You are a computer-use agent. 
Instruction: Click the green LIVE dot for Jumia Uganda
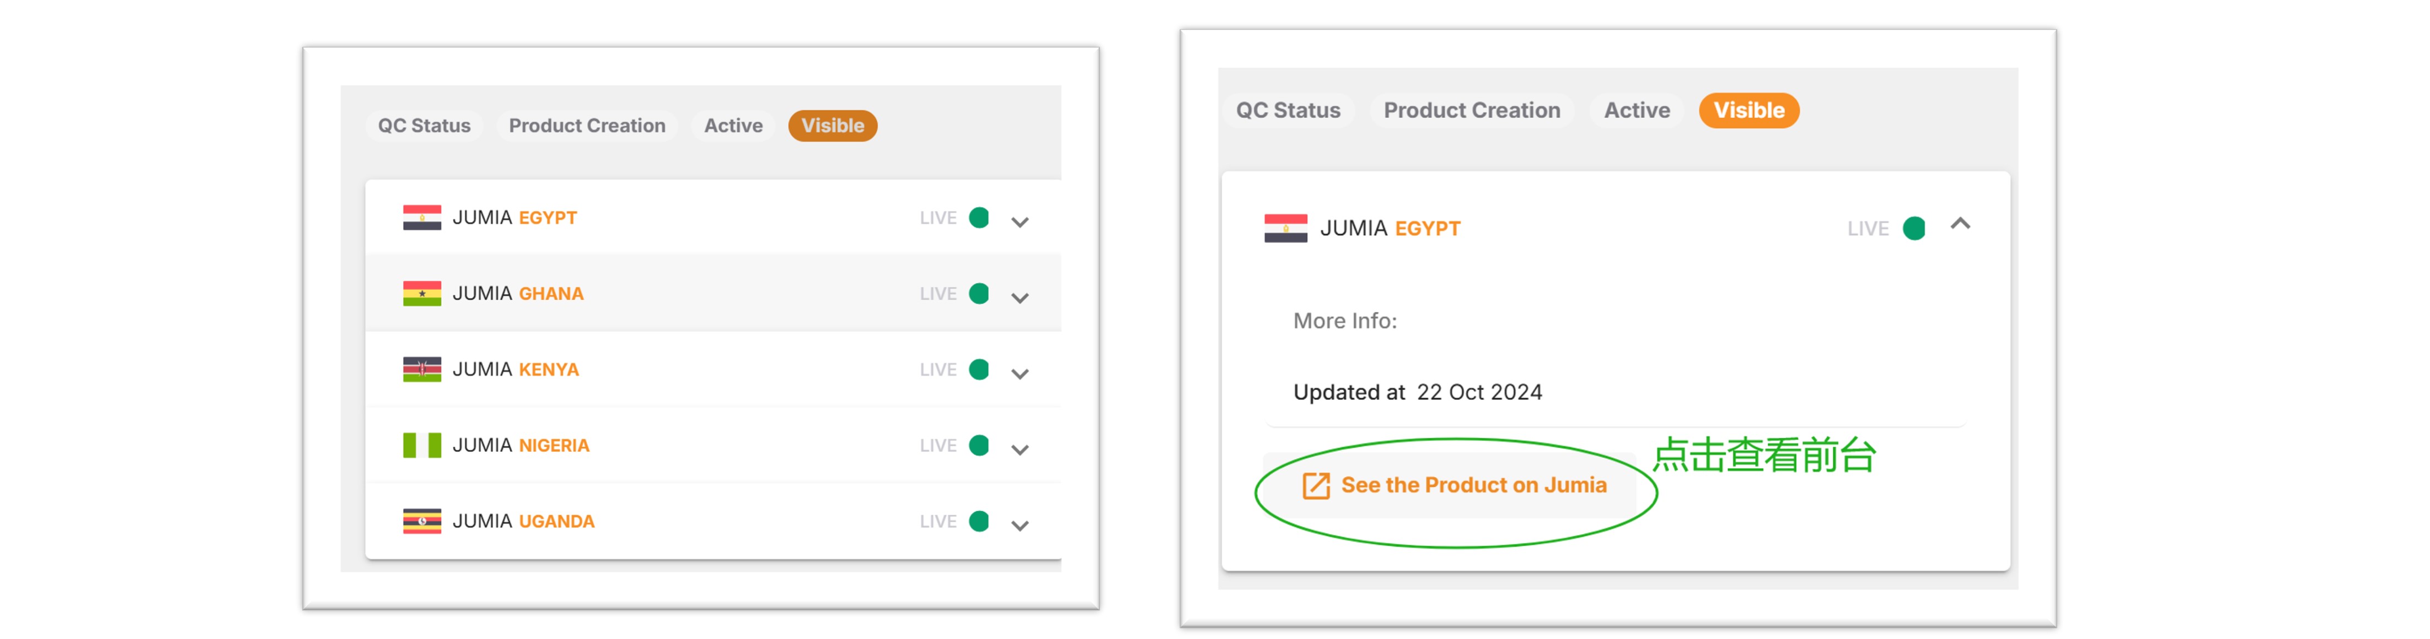(x=979, y=521)
